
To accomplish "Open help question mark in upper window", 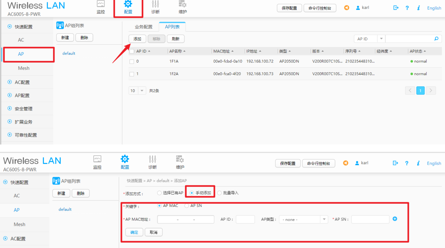I will coord(407,8).
